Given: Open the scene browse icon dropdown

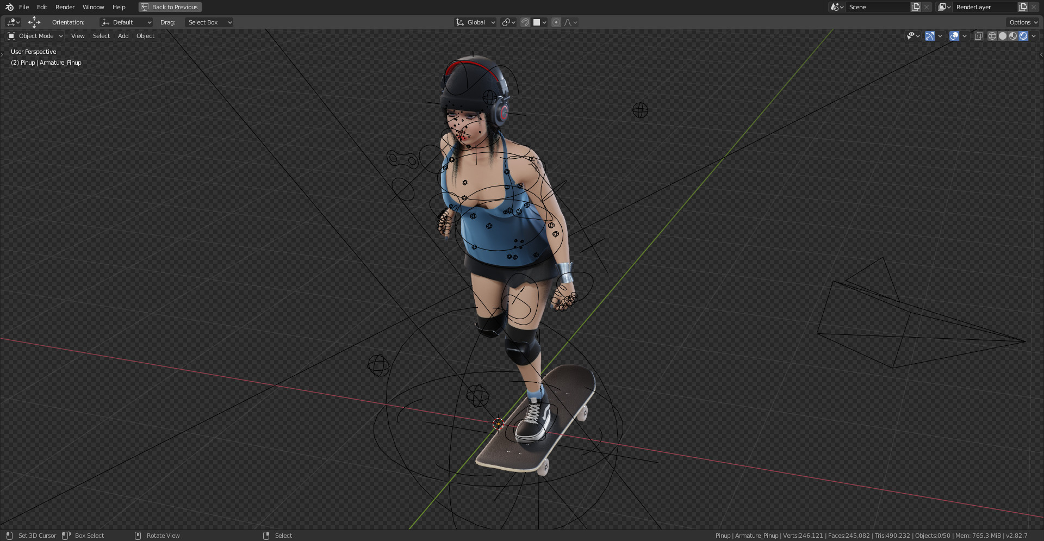Looking at the screenshot, I should tap(837, 7).
